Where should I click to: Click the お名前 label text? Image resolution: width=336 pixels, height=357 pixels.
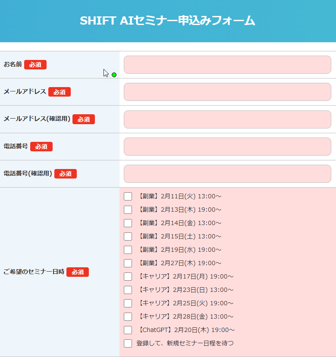click(13, 64)
